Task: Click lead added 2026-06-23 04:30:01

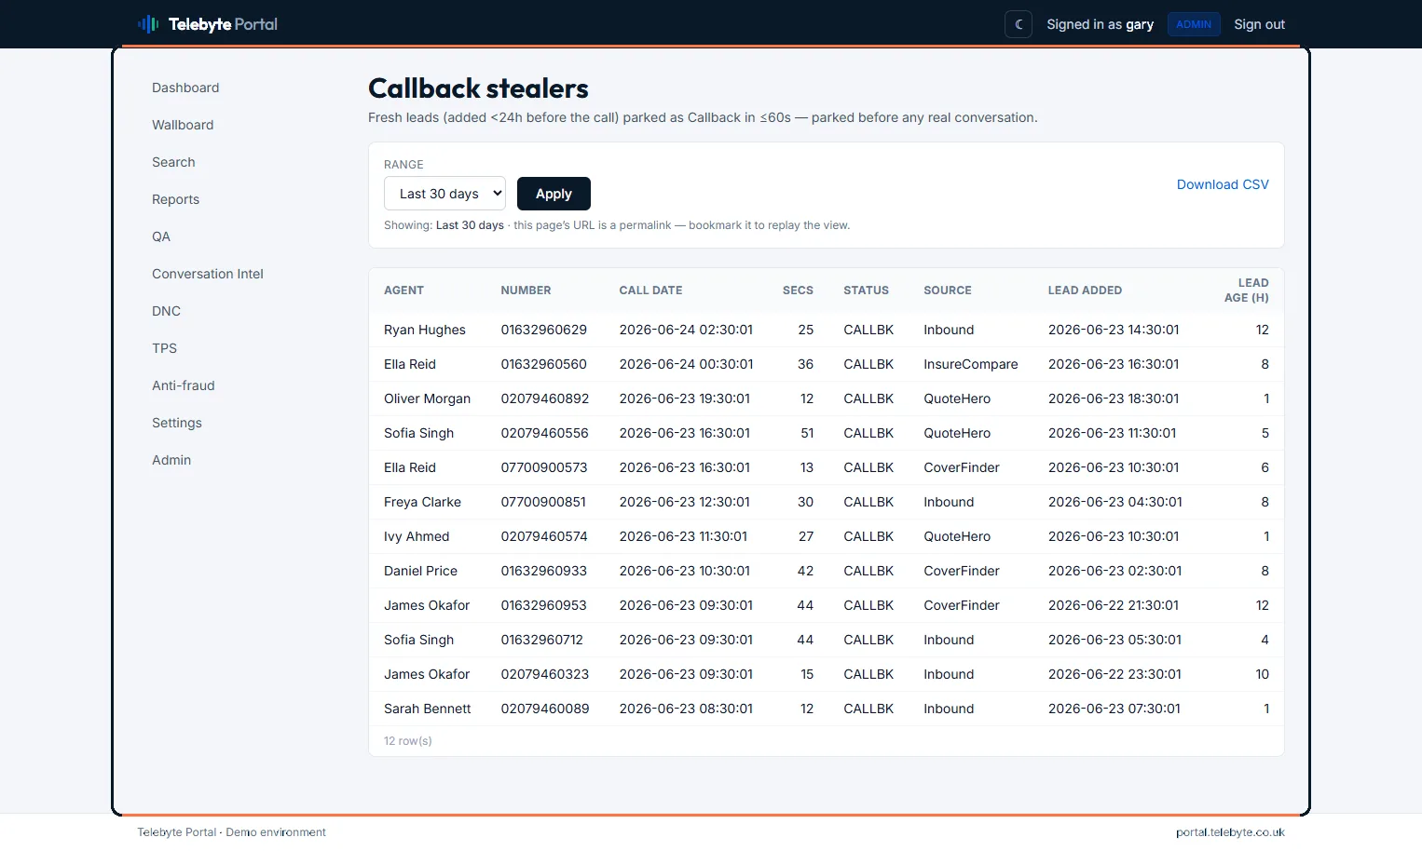Action: [x=1115, y=502]
